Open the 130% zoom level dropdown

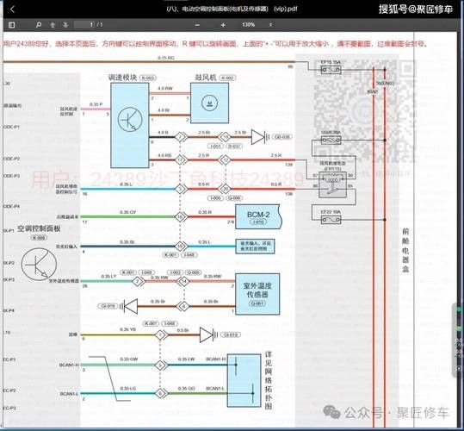click(x=257, y=25)
